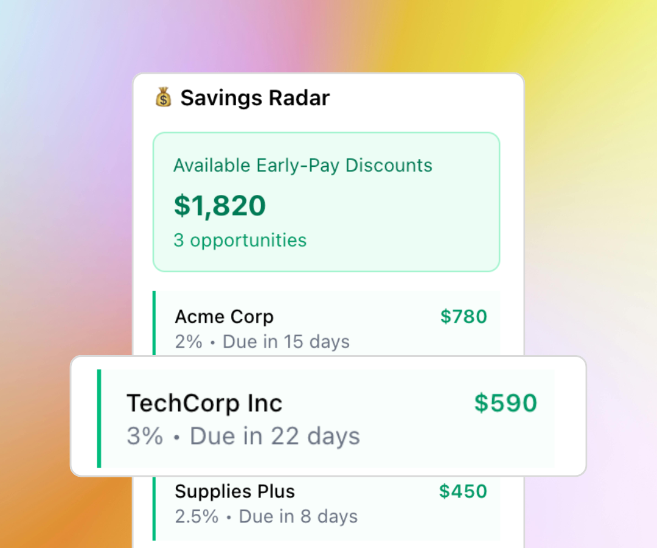
Task: Click the TechCorp Inc company name
Action: click(x=204, y=402)
